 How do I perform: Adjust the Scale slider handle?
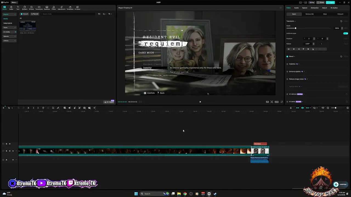[x=295, y=28]
